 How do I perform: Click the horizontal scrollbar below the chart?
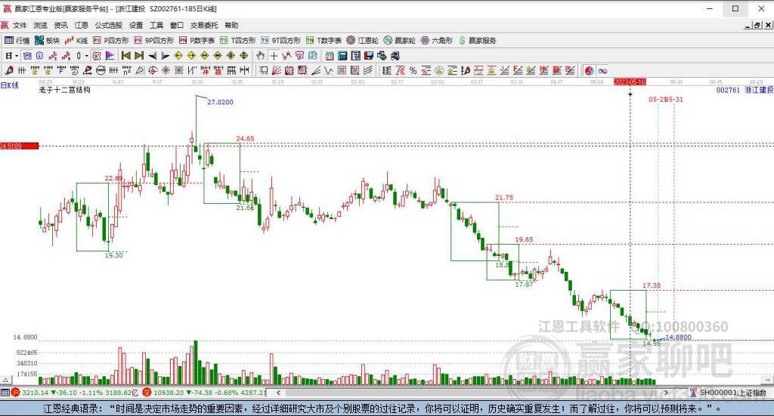click(x=454, y=393)
